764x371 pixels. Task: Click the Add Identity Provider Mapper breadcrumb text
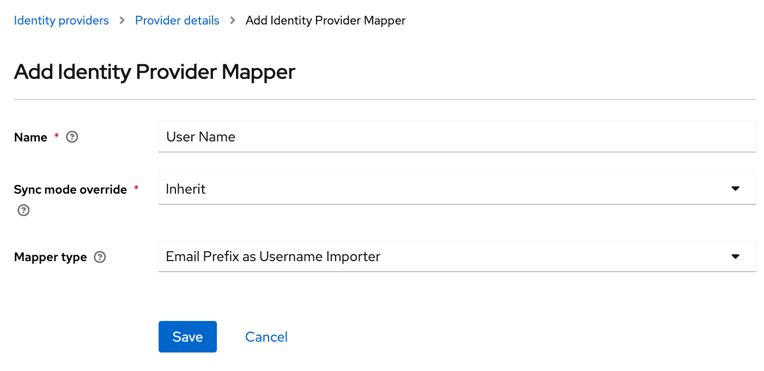326,21
